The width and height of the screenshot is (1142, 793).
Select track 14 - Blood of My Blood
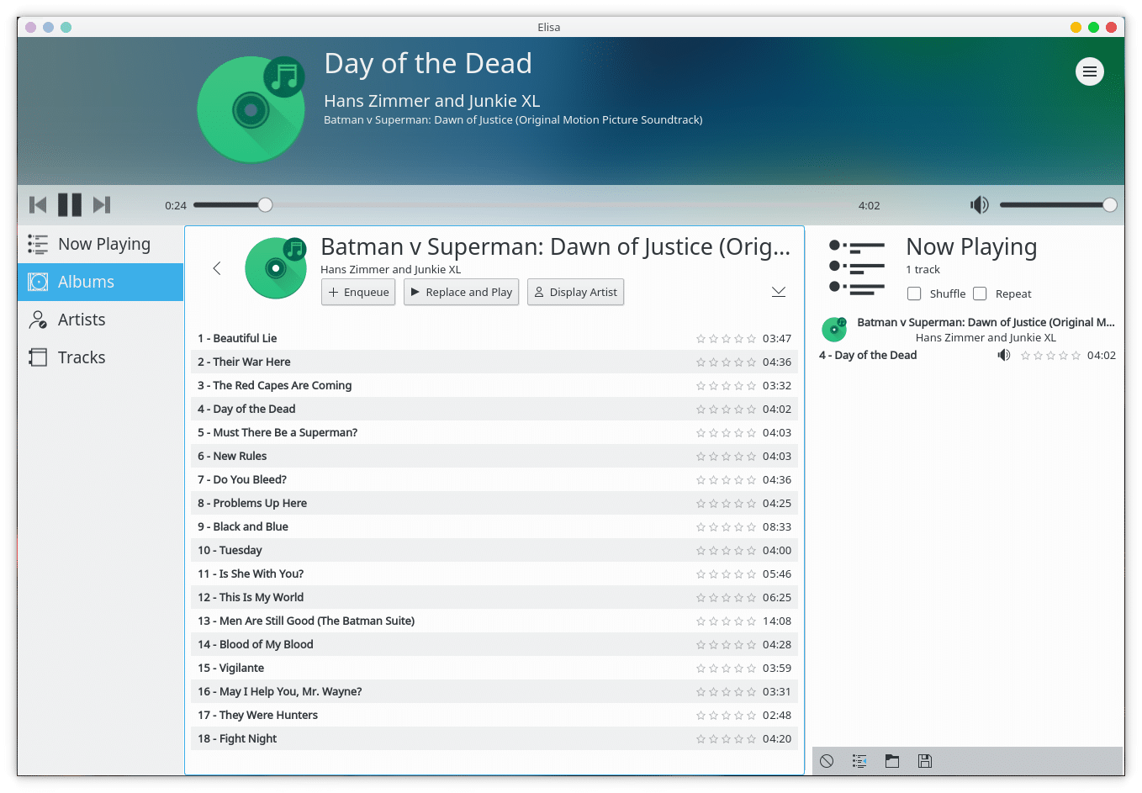tap(494, 644)
